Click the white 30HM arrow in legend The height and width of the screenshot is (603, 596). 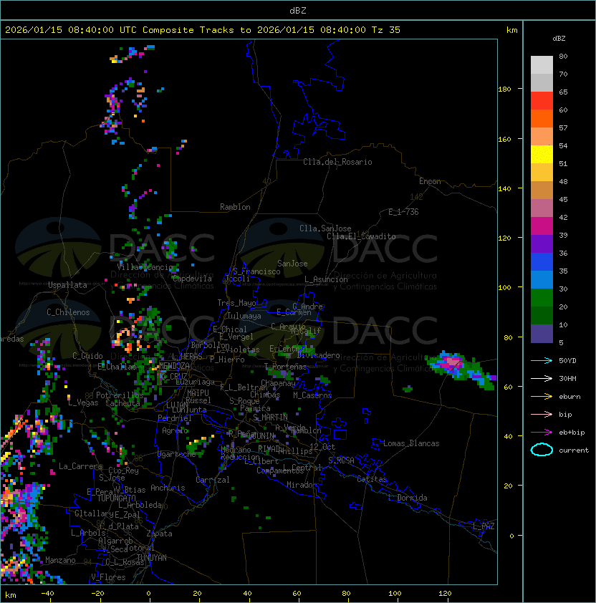(x=542, y=379)
